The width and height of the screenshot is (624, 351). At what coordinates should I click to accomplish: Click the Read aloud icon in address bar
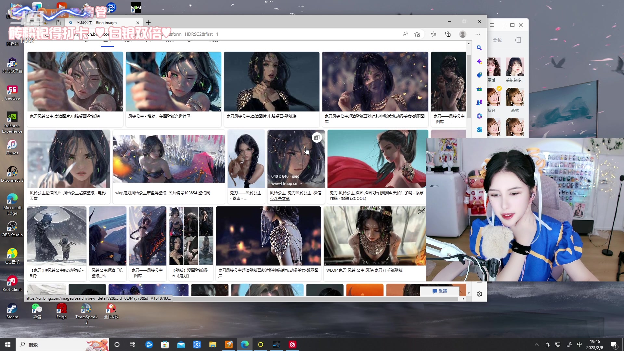[405, 34]
